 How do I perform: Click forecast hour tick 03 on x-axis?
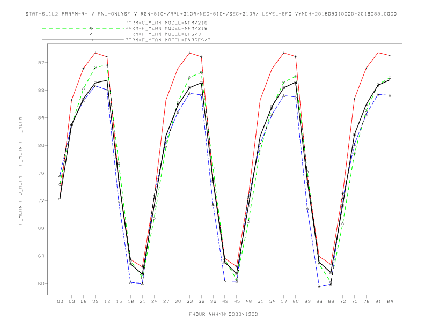(x=71, y=301)
